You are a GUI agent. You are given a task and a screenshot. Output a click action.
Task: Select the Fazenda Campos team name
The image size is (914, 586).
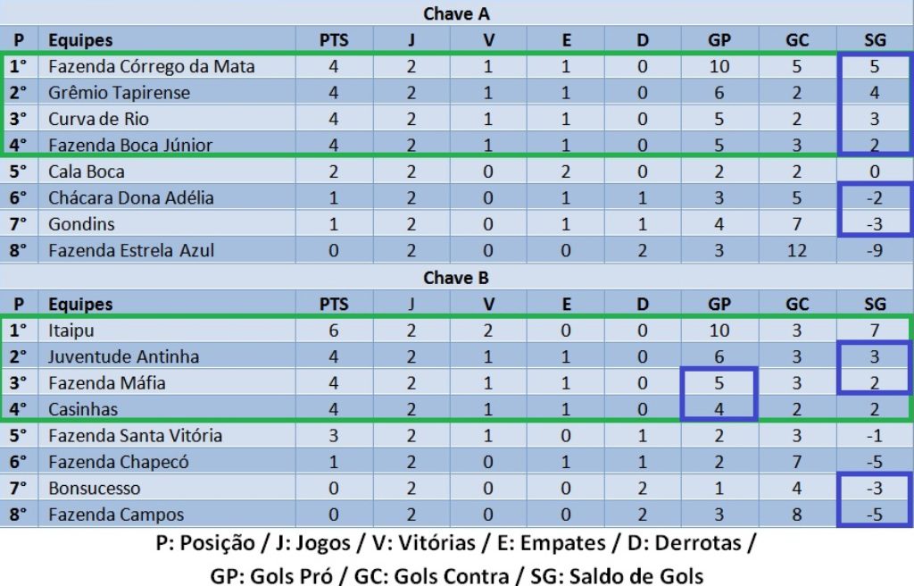click(116, 515)
